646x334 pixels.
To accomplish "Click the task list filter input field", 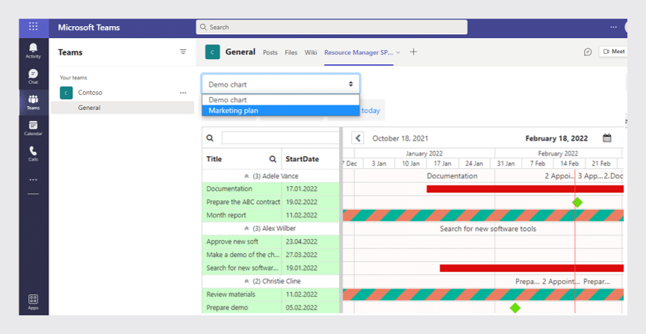I will 280,138.
